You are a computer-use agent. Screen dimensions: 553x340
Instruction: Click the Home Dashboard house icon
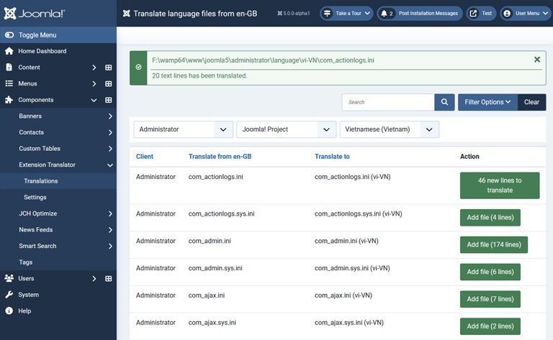pos(9,51)
